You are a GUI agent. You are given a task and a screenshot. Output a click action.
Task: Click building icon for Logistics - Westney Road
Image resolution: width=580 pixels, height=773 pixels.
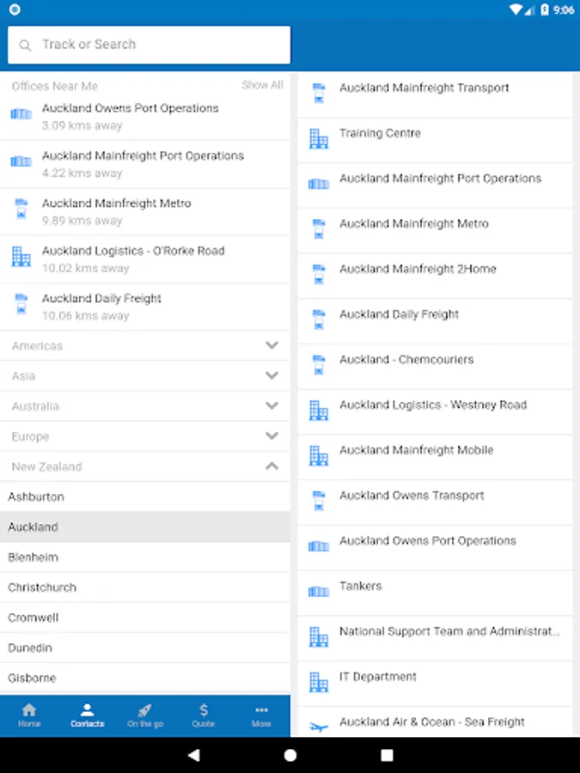(x=319, y=411)
